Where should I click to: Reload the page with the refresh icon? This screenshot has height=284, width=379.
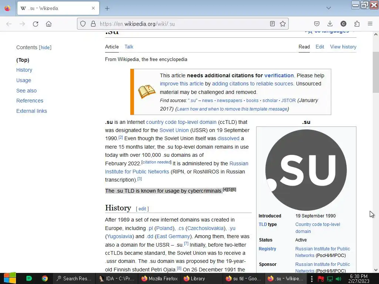point(36,24)
